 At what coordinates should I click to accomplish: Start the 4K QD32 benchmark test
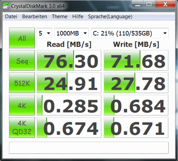tap(22, 127)
